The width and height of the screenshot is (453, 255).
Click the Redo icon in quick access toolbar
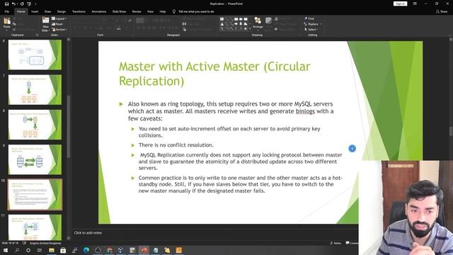click(x=22, y=4)
